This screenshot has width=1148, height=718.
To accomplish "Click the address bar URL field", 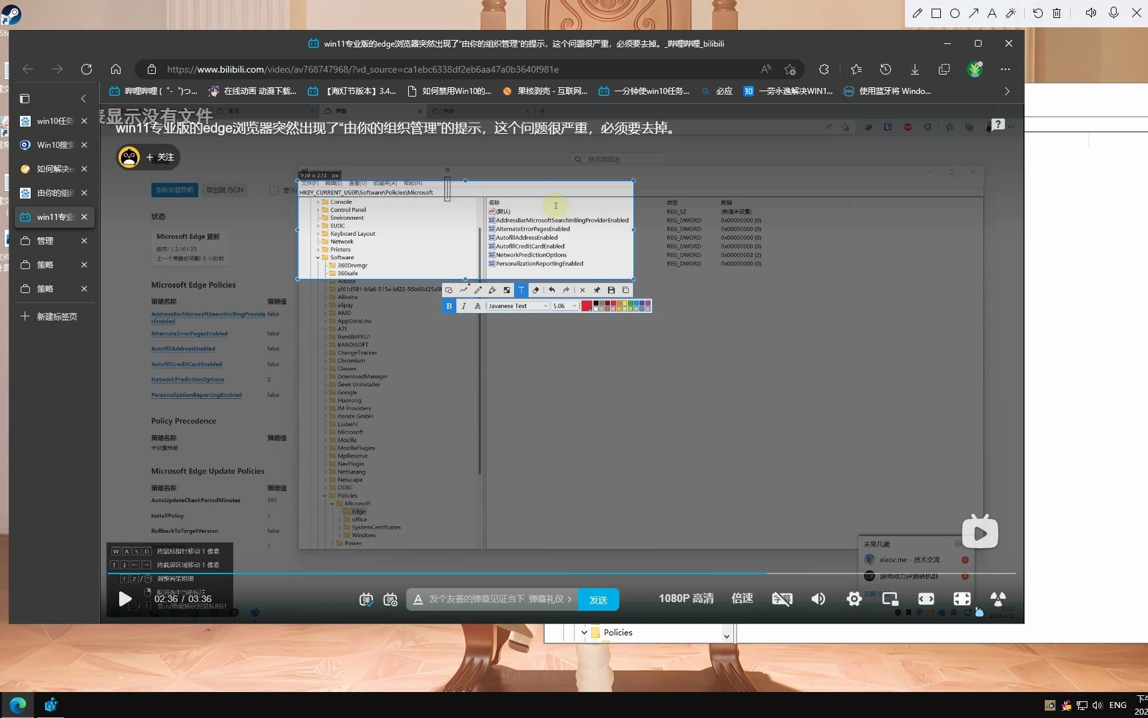I will click(x=459, y=69).
